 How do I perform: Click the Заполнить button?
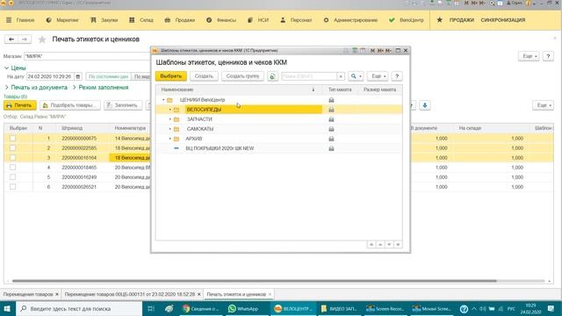(123, 105)
